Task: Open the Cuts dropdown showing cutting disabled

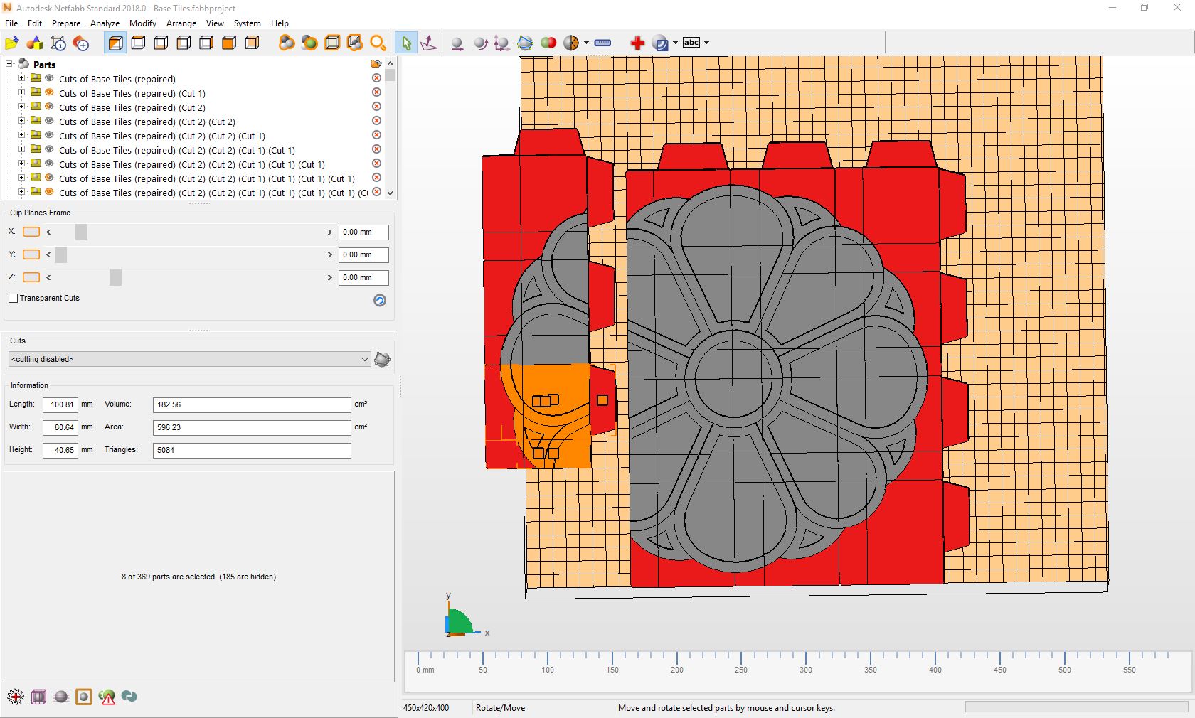Action: point(364,360)
